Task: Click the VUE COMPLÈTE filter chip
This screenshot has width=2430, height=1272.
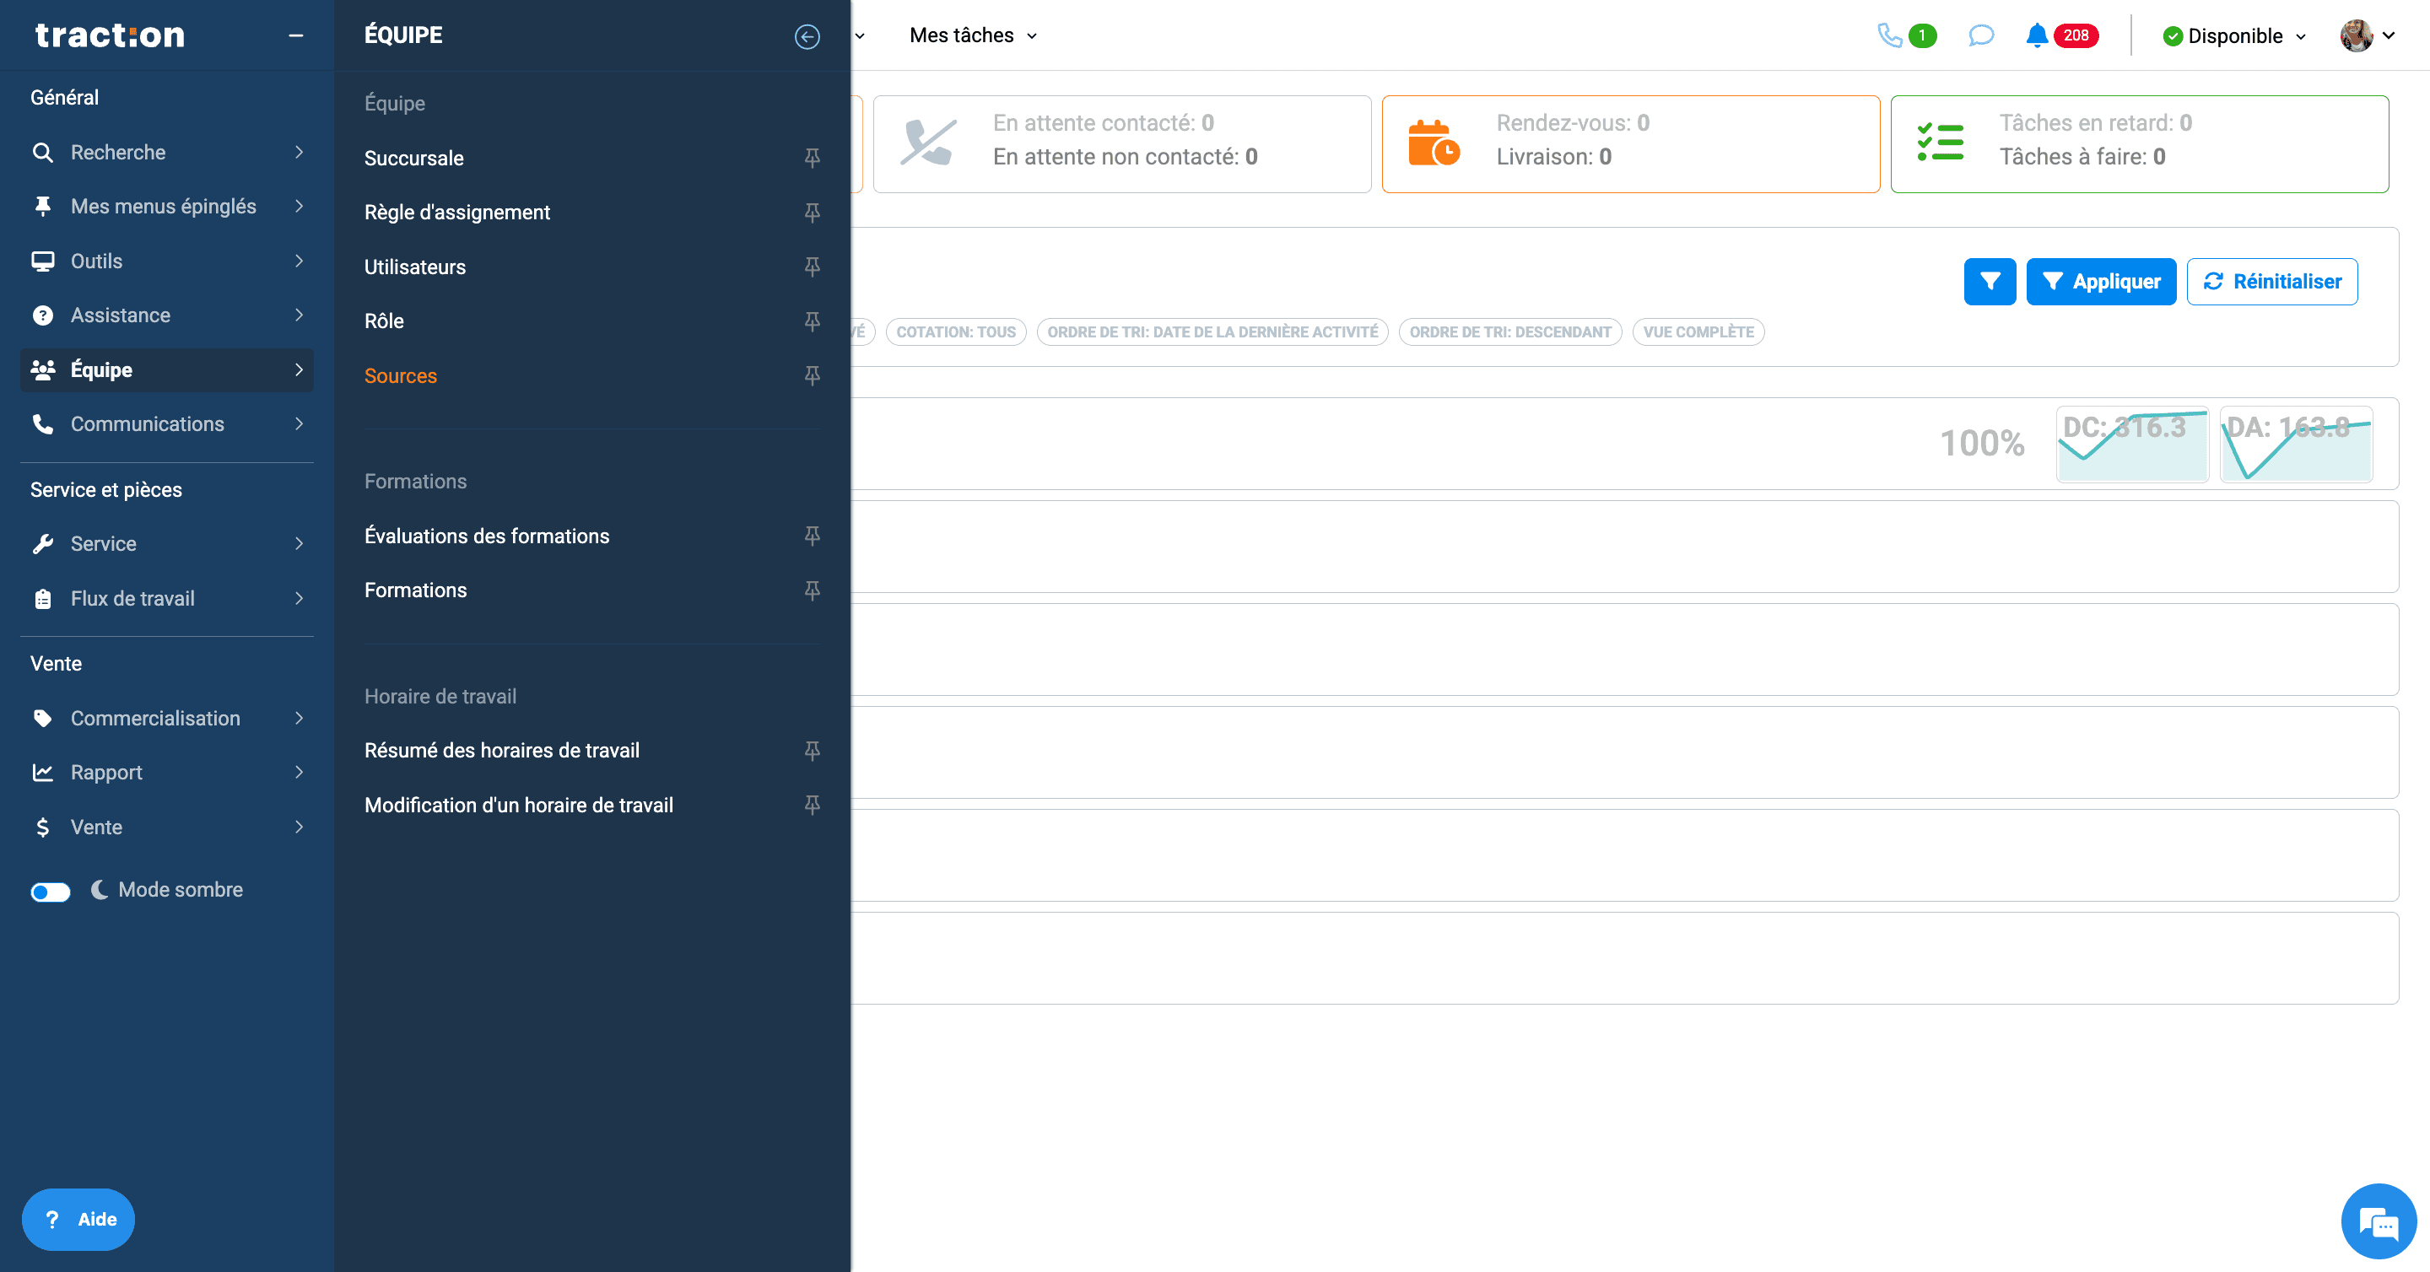Action: (1698, 331)
